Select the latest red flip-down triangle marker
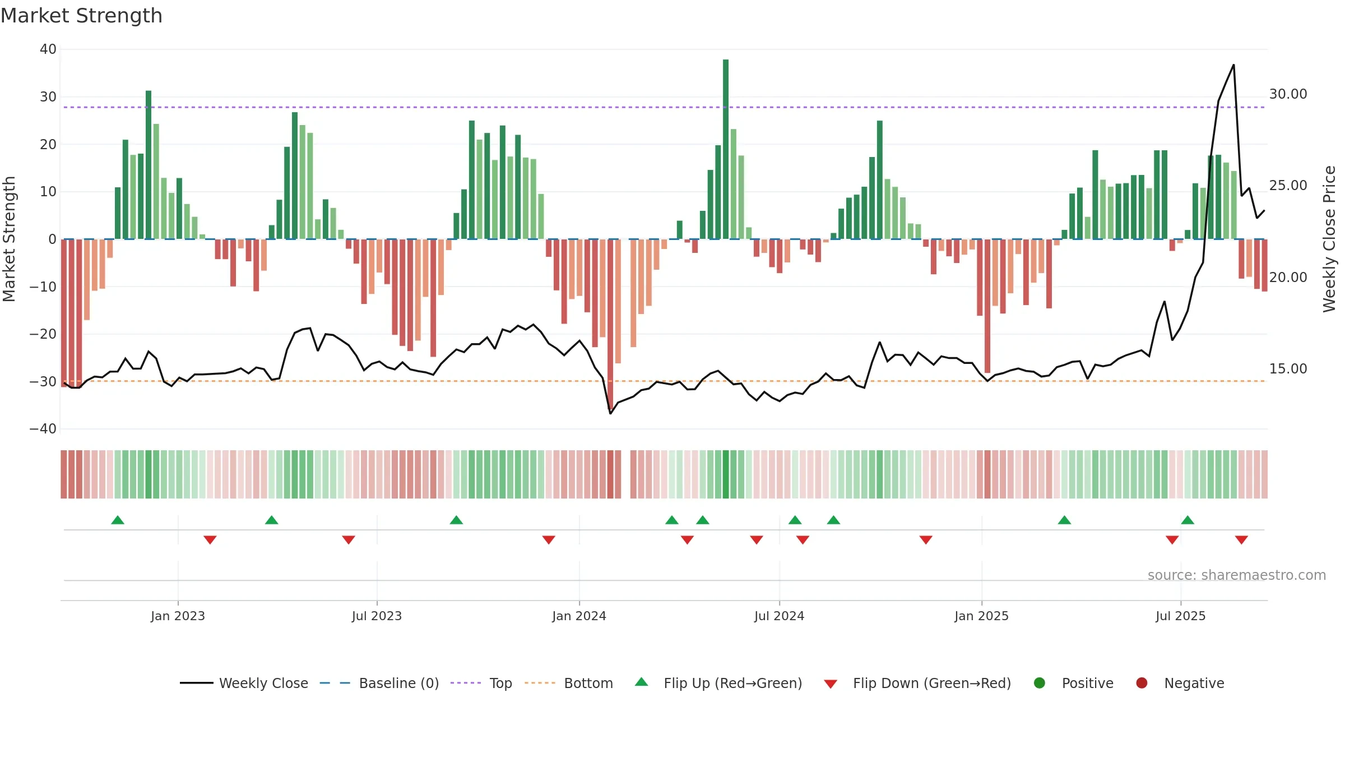 pos(1241,540)
